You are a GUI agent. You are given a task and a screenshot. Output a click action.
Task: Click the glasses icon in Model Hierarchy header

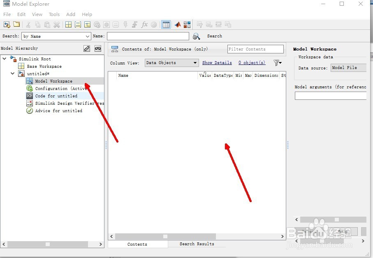[x=97, y=48]
